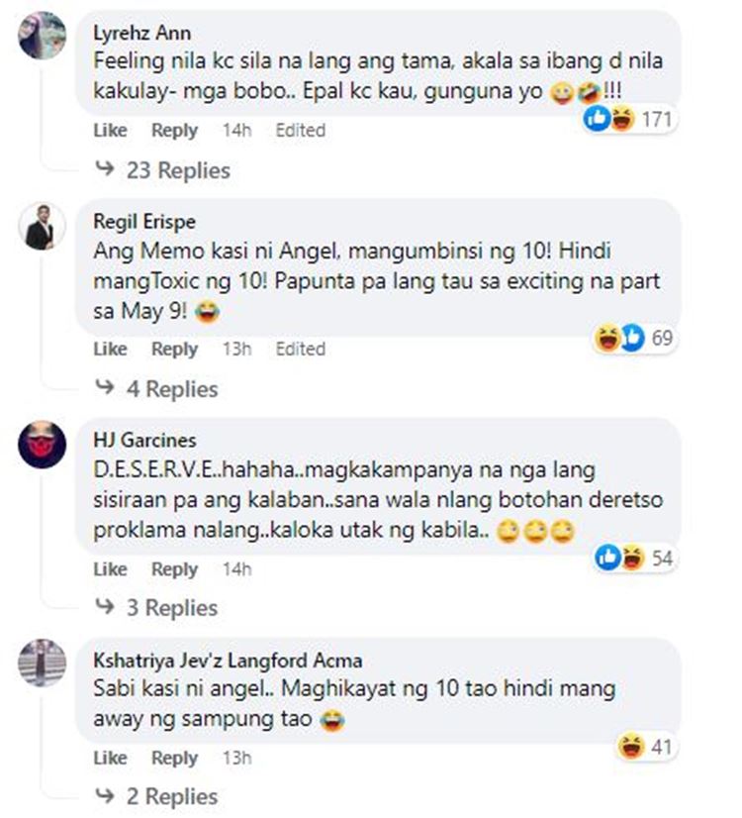
Task: Open Lyrehz Ann's name link
Action: [142, 33]
